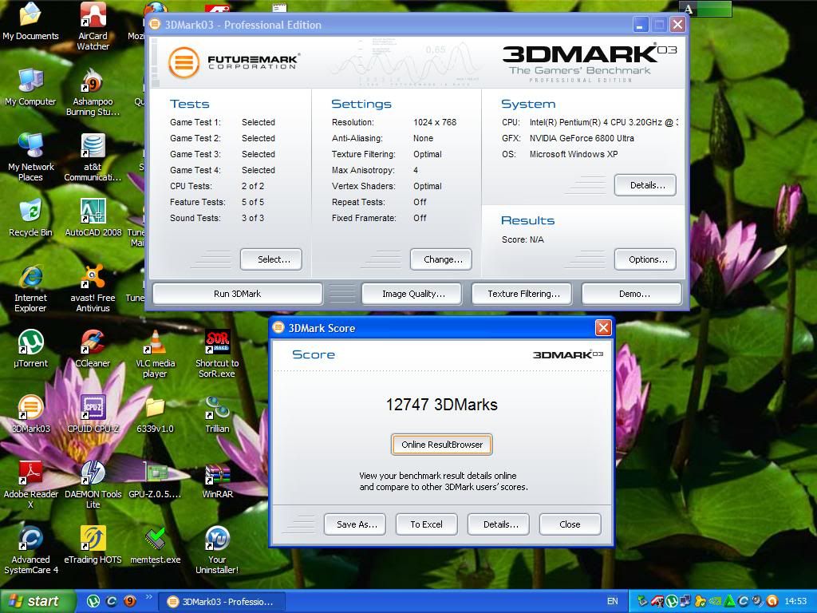Click the "NVIDIA GeForce 6800 Ultra" GFX text
The height and width of the screenshot is (613, 817).
pos(582,138)
